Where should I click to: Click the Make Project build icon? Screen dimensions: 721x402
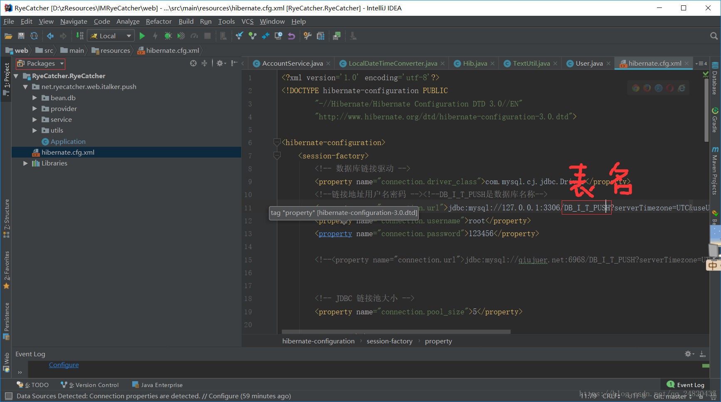[79, 36]
